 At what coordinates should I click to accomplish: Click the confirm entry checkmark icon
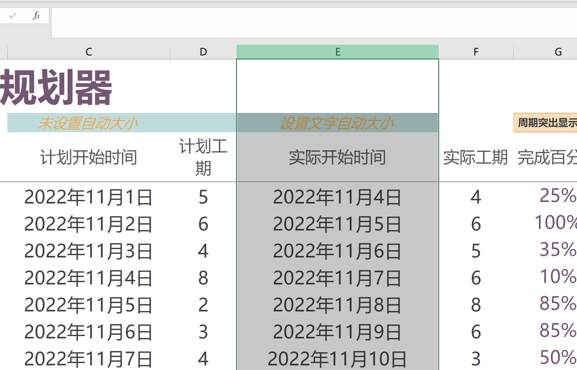click(x=13, y=16)
